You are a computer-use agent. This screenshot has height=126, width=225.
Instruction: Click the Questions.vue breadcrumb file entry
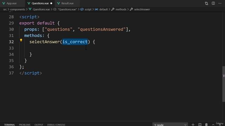pyautogui.click(x=41, y=9)
